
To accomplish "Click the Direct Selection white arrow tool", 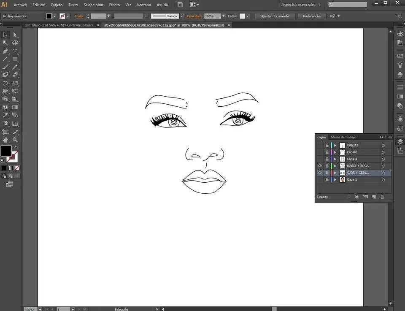I will 15,35.
